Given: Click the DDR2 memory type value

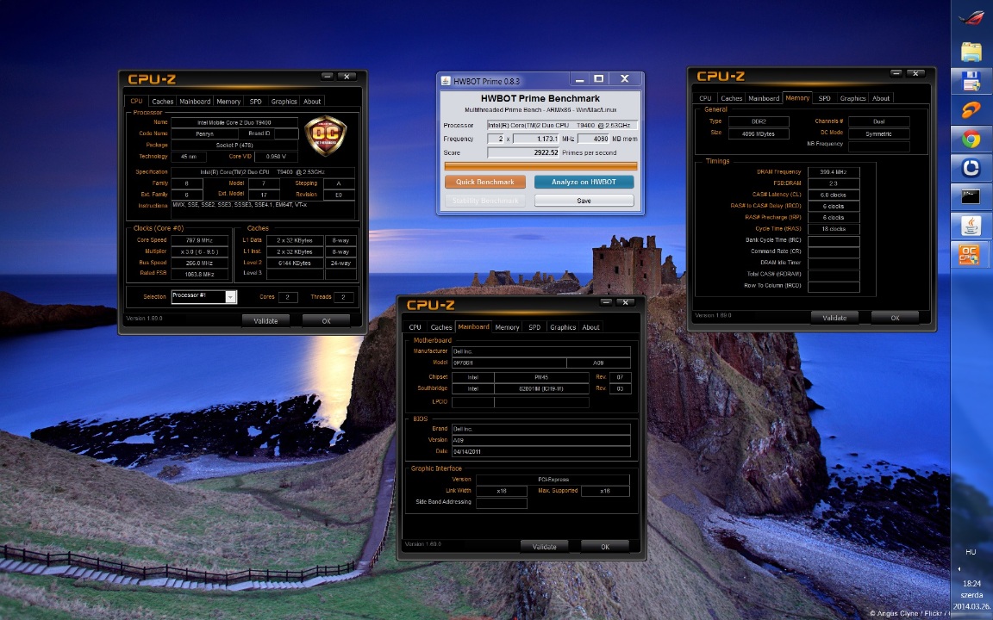Looking at the screenshot, I should point(759,121).
